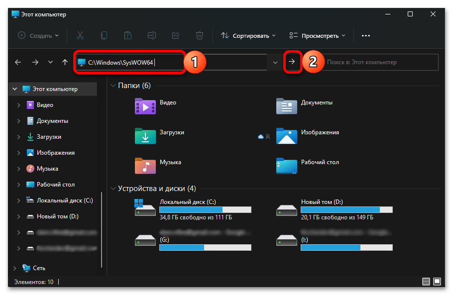Click the '20,1 ГБ свободно из 149 ГБ' text
Screen dimensions: 453x295
point(337,217)
